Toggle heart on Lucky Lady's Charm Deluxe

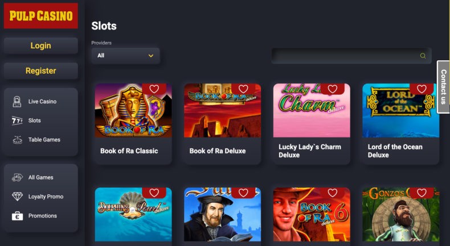332,89
